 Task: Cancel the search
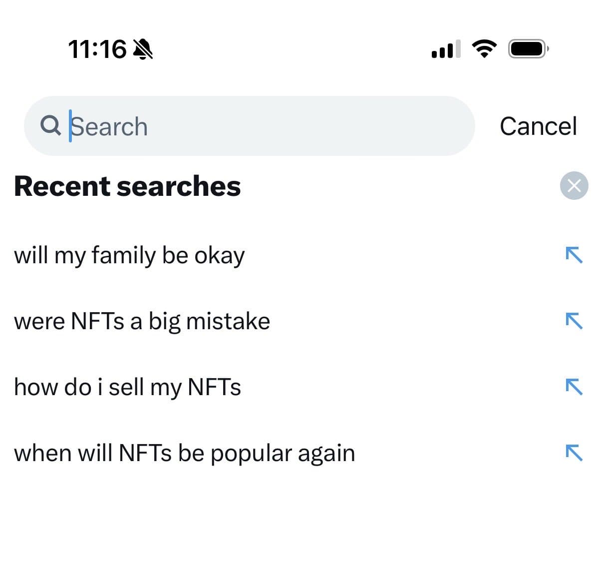pos(538,126)
